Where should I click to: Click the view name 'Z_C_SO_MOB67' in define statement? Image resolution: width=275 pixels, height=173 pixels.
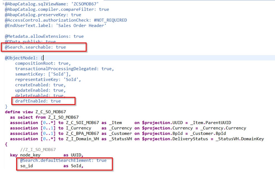(x=51, y=112)
